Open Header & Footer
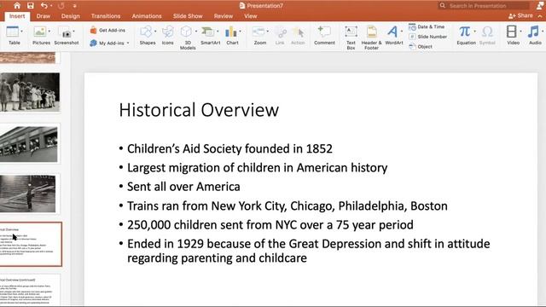This screenshot has width=546, height=307. tap(371, 38)
